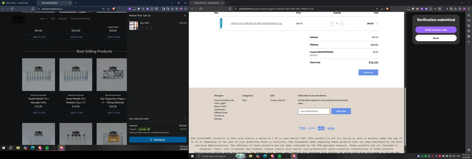Open Sitemap footer link
Screen dimensions: 472x159
pyautogui.click(x=218, y=119)
